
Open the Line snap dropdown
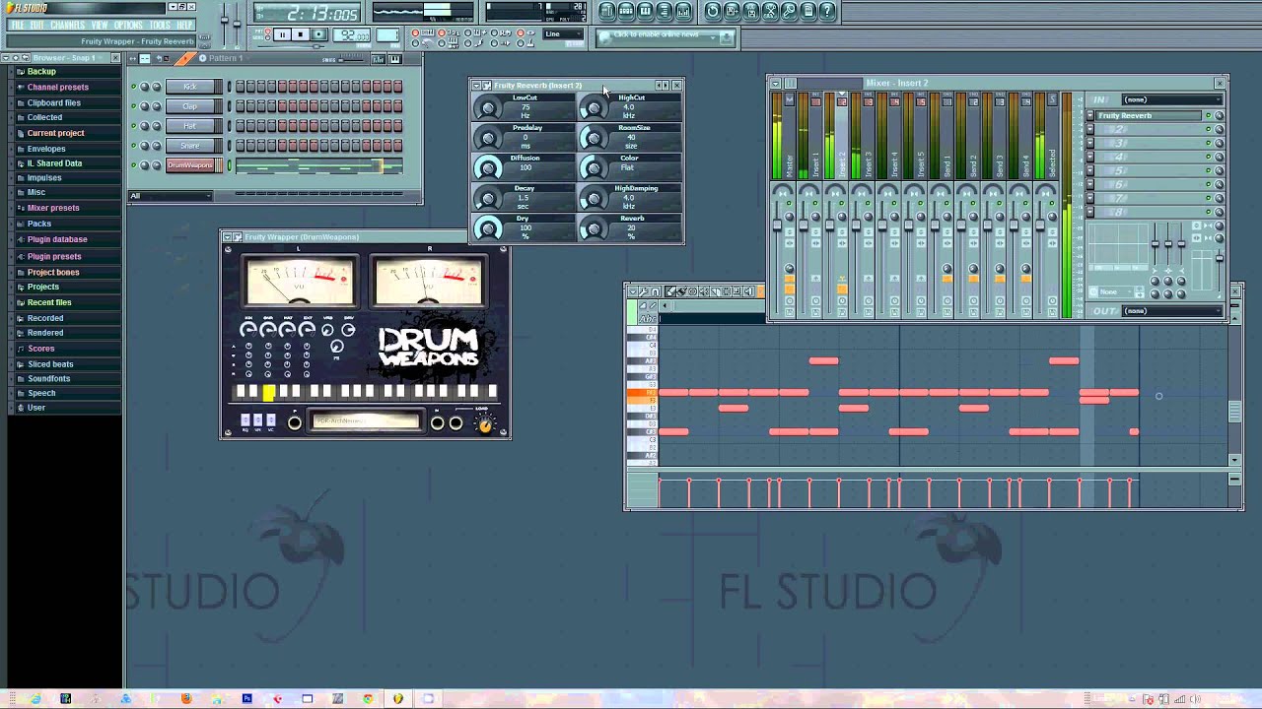563,33
